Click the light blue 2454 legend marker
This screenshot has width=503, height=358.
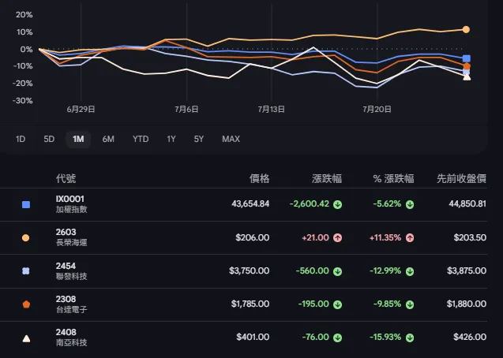25,271
